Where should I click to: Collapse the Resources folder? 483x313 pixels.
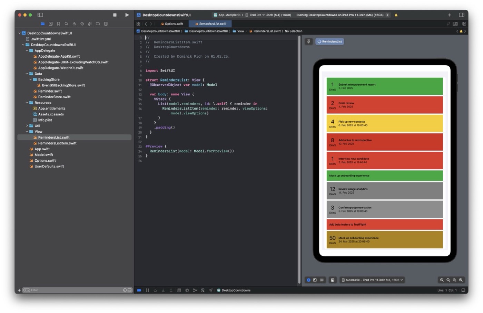point(27,103)
